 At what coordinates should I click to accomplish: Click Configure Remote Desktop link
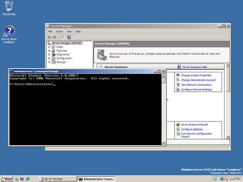click(x=196, y=89)
